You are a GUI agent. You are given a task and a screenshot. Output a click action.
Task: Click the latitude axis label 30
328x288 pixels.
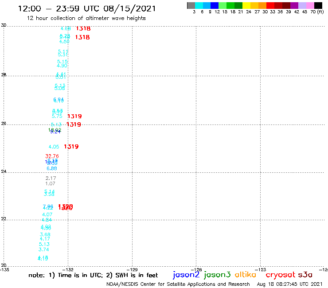pyautogui.click(x=4, y=25)
